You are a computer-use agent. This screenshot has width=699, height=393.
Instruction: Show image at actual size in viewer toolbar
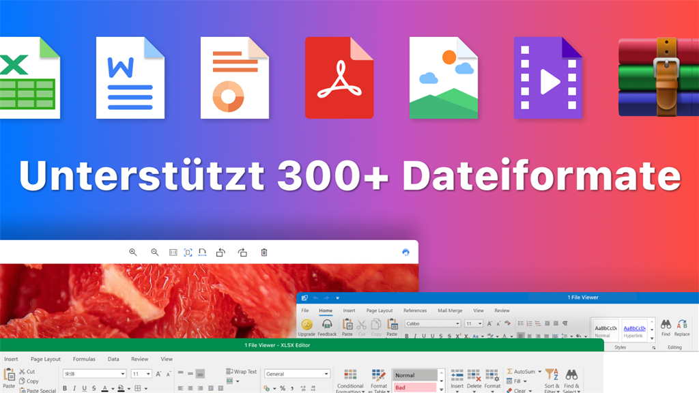tap(173, 252)
